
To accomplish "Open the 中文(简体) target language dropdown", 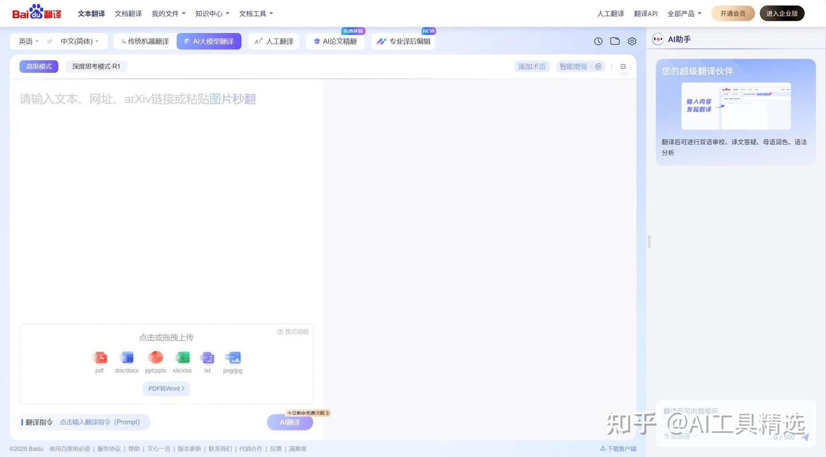I will tap(80, 41).
